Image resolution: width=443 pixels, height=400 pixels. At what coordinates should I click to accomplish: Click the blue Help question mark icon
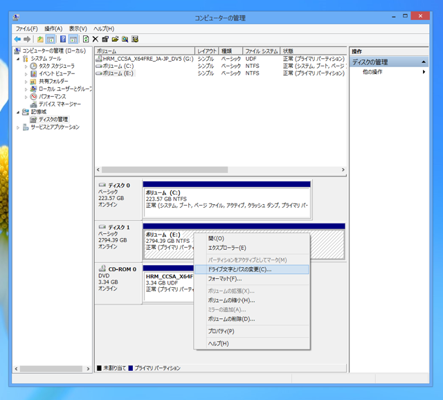tap(63, 39)
